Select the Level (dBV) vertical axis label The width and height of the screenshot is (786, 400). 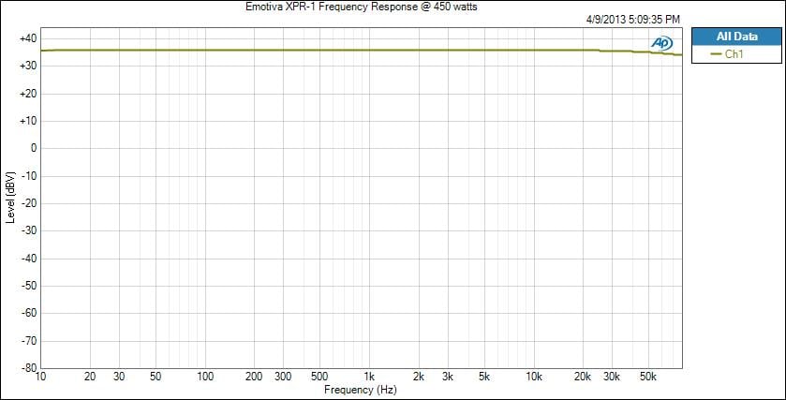[x=10, y=197]
